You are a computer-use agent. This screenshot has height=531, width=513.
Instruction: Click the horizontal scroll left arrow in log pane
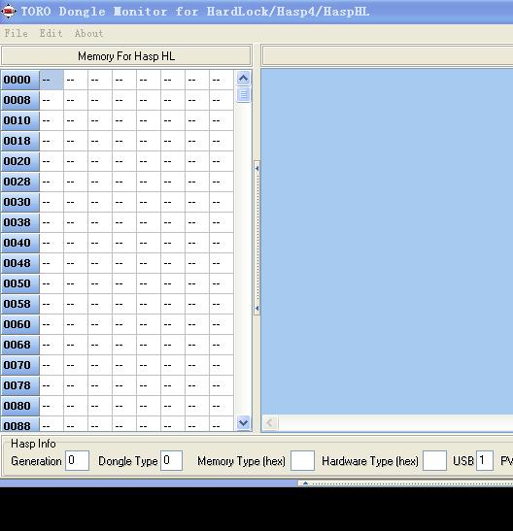(x=270, y=422)
